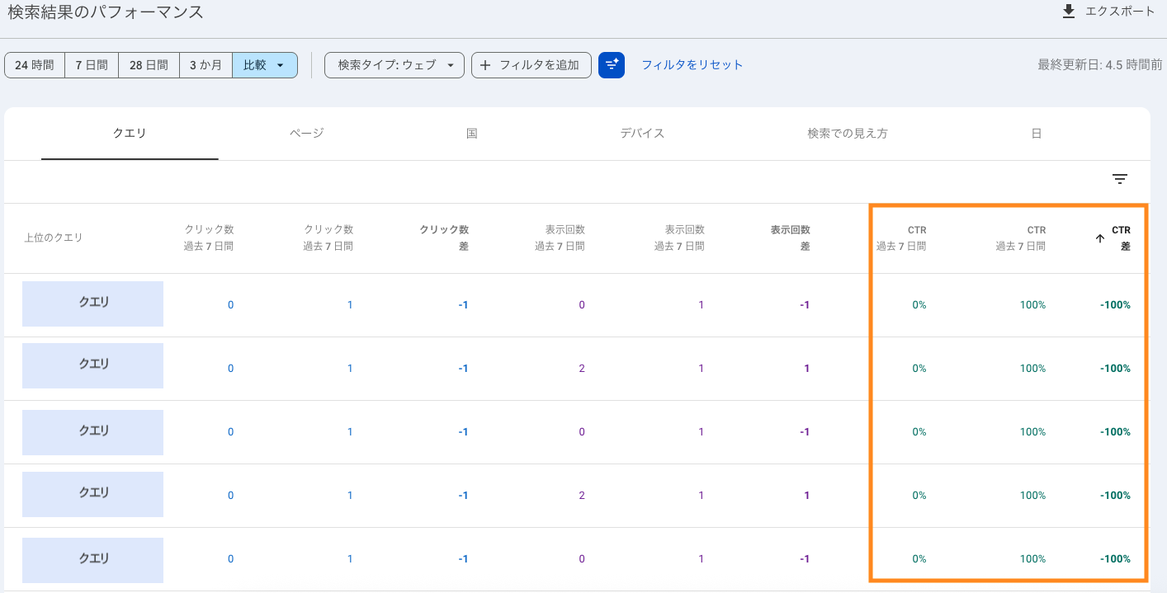
Task: Sort by the クリック数 差 column header
Action: tap(444, 238)
